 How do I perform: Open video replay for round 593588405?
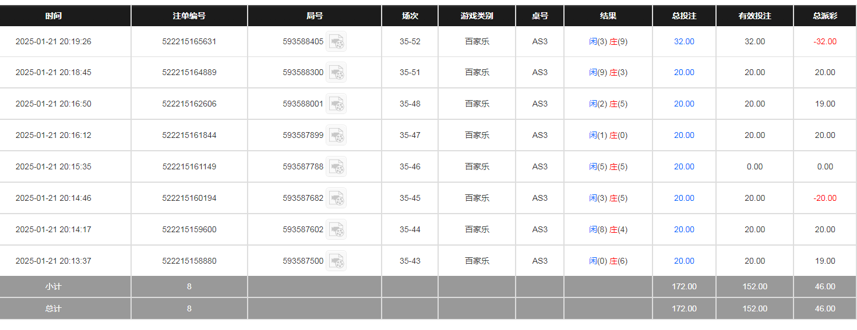click(336, 41)
